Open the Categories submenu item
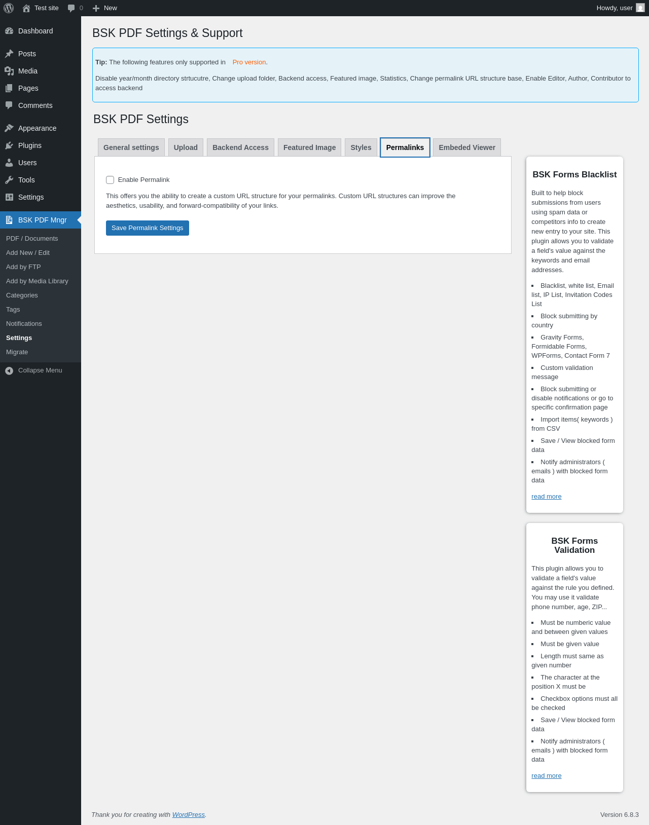The height and width of the screenshot is (825, 649). coord(22,295)
